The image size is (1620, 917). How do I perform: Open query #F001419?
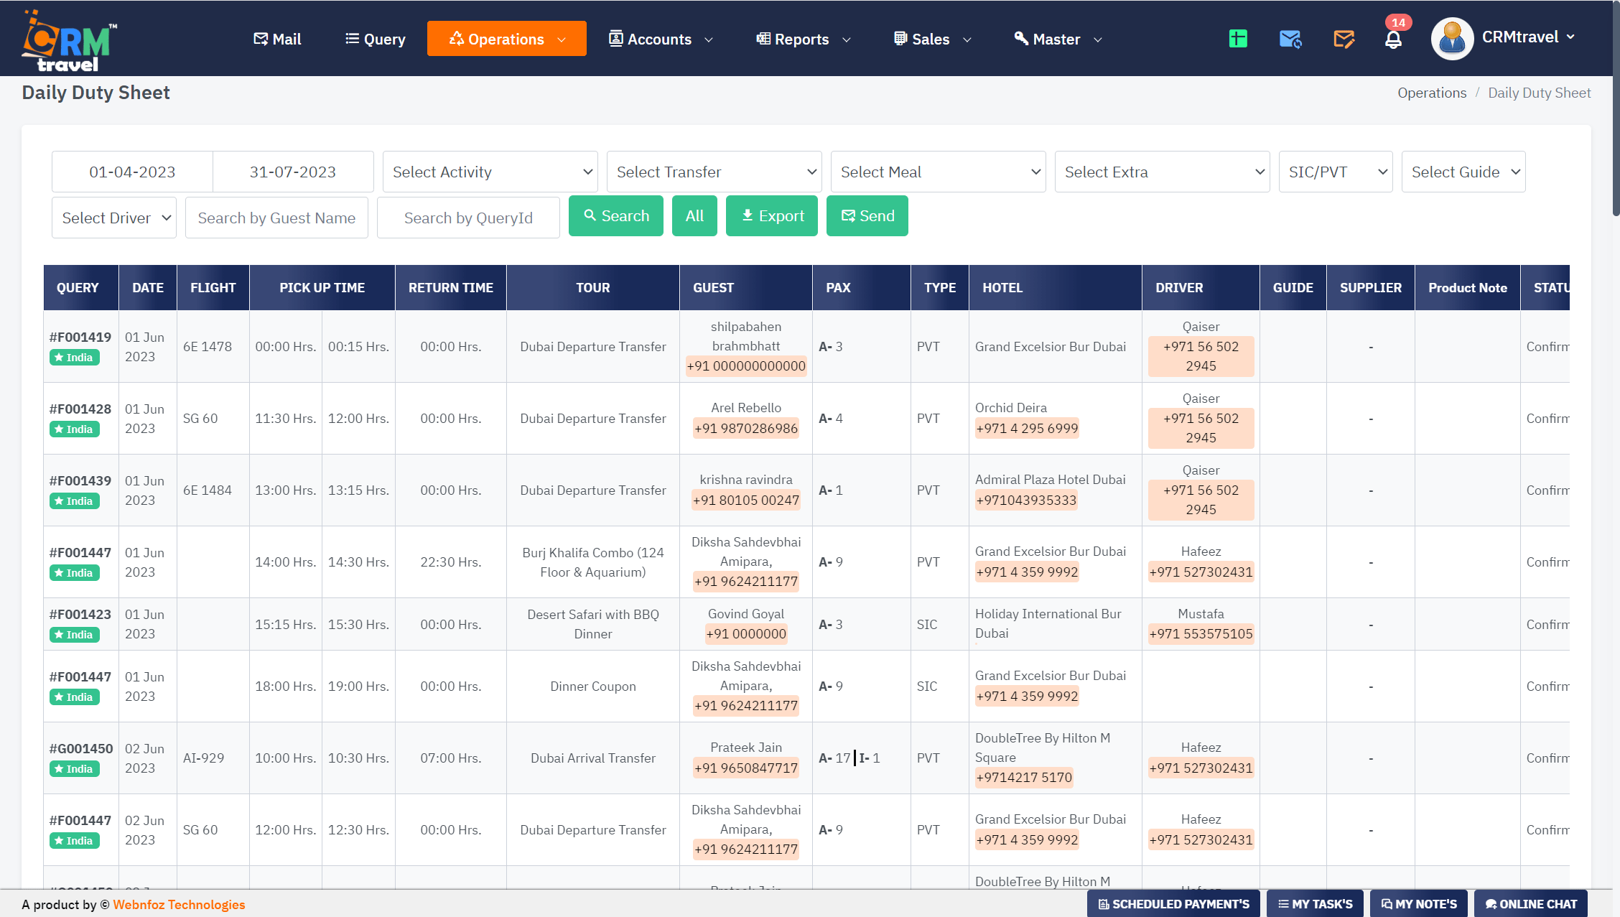point(80,337)
